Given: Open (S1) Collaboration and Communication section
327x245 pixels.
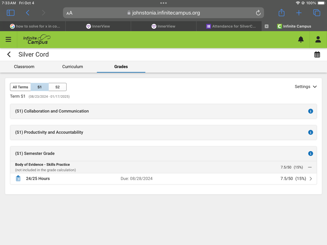Looking at the screenshot, I should pos(163,111).
